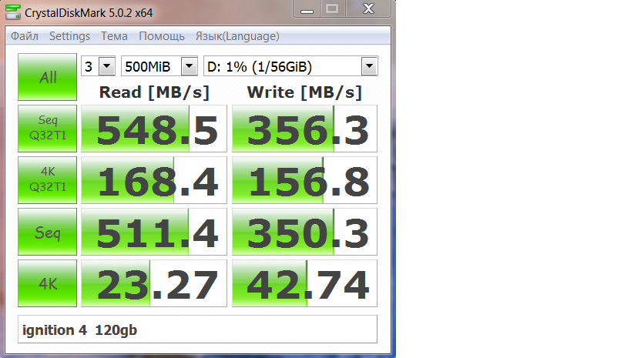The height and width of the screenshot is (358, 631).
Task: Click the Seq write result 350.3
Action: click(304, 232)
